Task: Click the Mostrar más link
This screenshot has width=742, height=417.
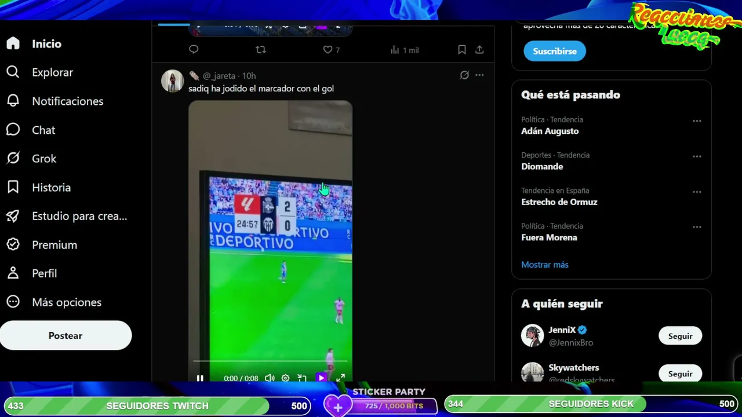Action: click(545, 265)
